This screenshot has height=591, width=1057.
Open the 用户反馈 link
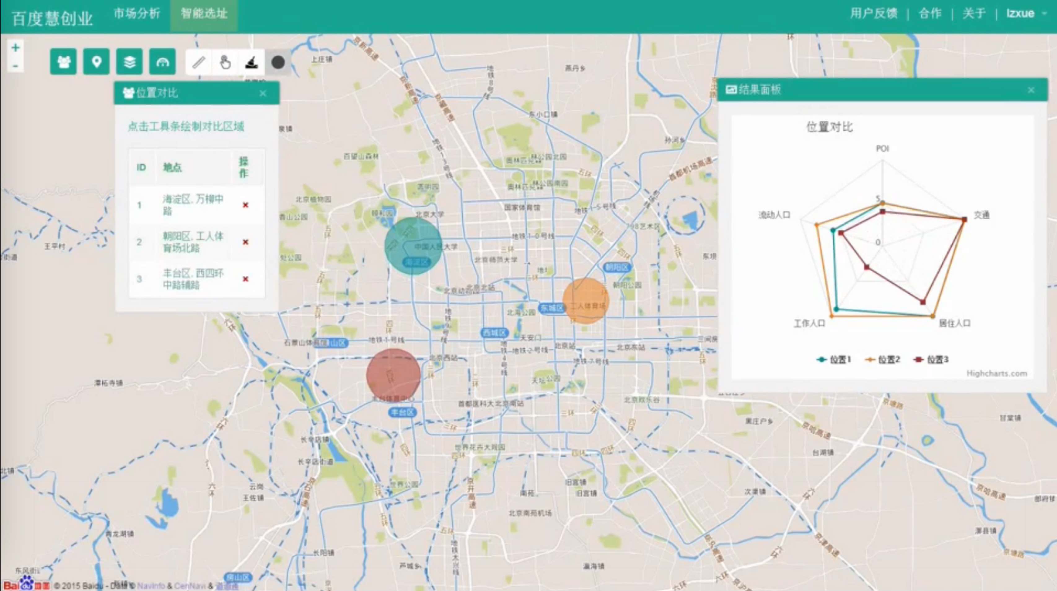874,14
